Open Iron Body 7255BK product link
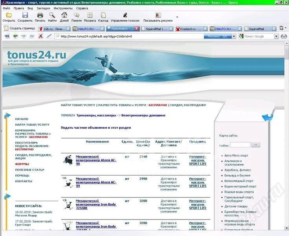This screenshot has height=236, width=289. (96, 204)
